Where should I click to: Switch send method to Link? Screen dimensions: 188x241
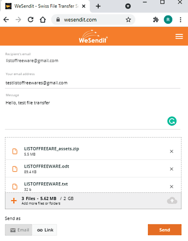point(45,230)
